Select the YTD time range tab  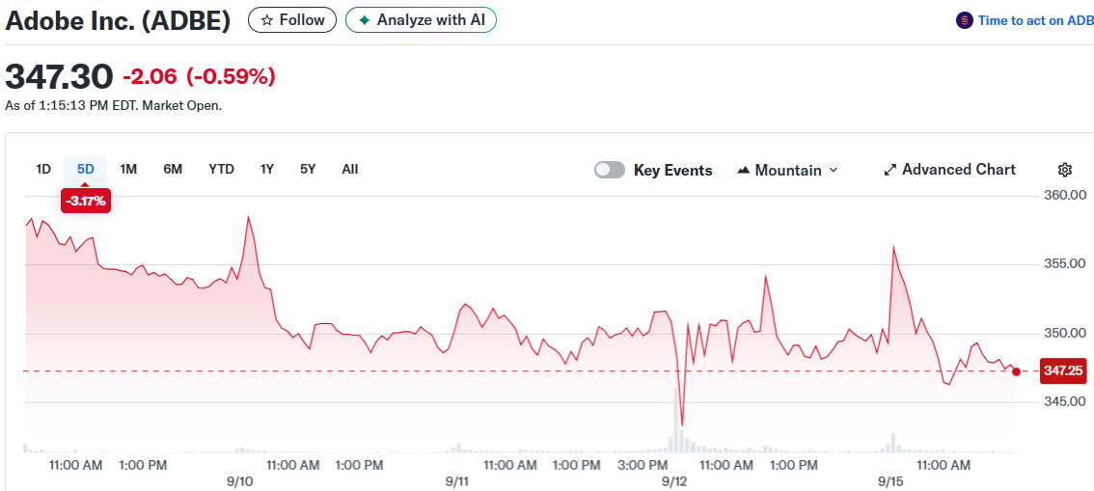click(221, 169)
